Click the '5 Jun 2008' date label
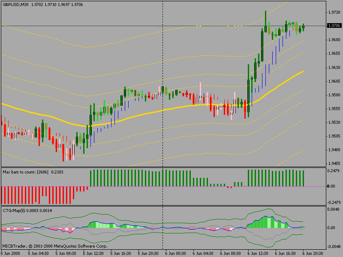Image resolution: width=343 pixels, height=257 pixels. (10, 253)
